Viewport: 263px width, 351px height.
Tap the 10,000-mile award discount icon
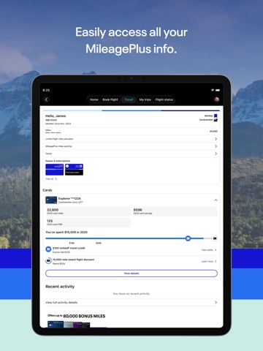(48, 260)
